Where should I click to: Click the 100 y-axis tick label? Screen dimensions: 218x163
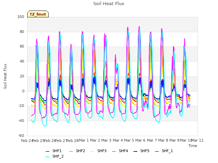pos(21,17)
